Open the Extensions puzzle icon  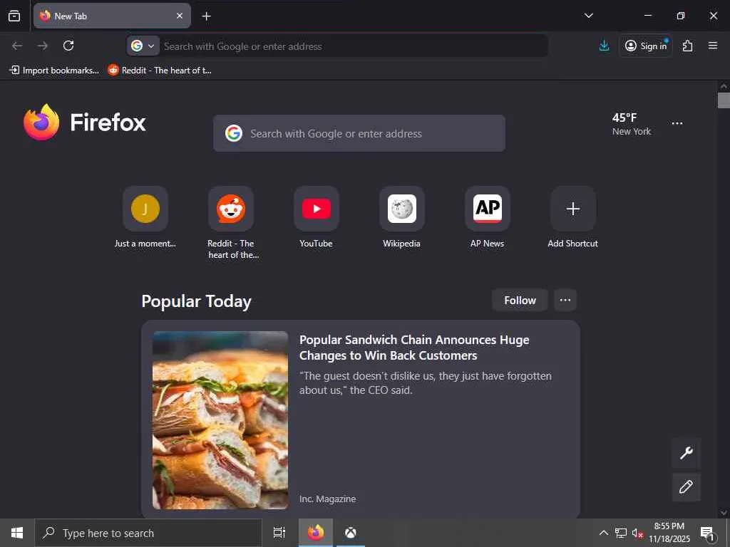click(x=688, y=46)
